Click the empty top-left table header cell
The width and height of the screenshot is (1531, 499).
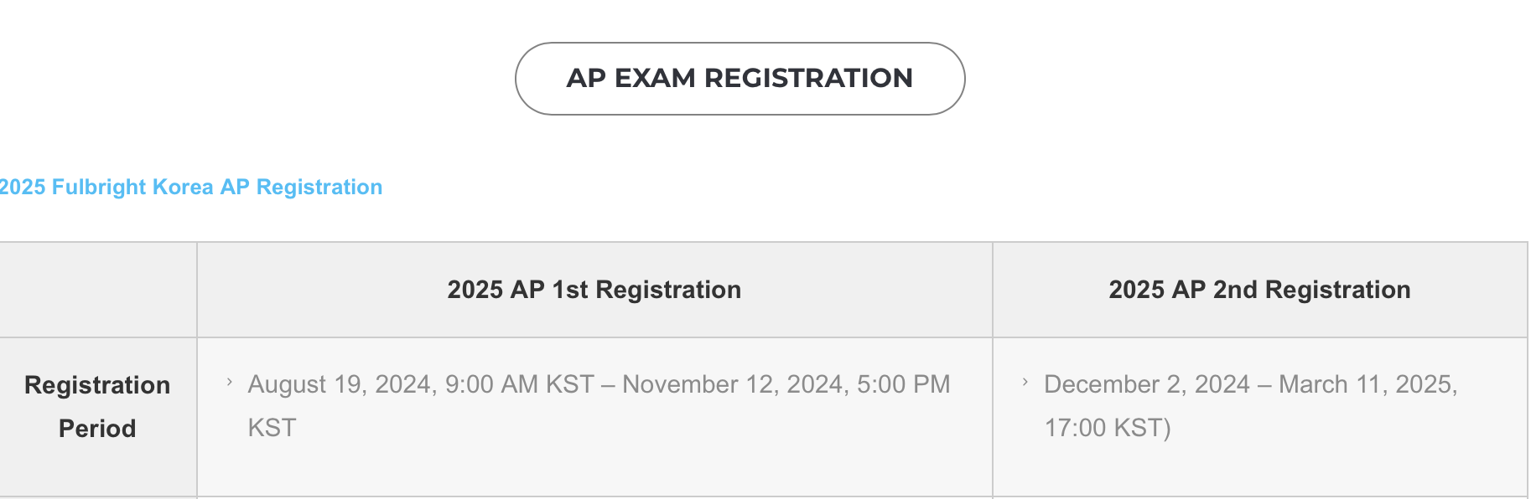point(97,290)
